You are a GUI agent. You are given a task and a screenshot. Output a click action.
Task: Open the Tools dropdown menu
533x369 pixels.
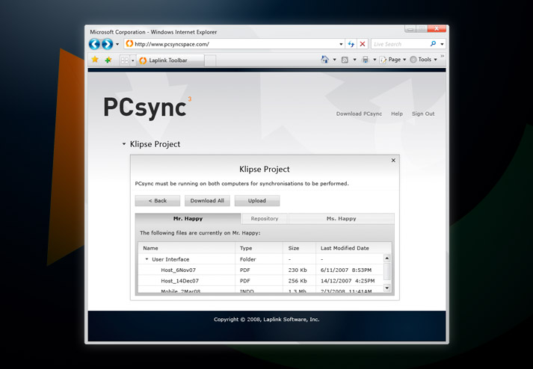(424, 60)
